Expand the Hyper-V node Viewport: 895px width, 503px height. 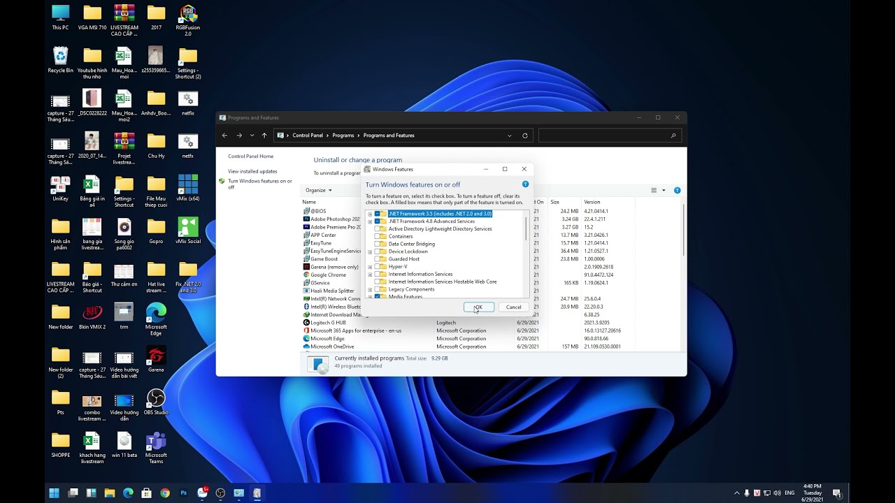coord(370,267)
